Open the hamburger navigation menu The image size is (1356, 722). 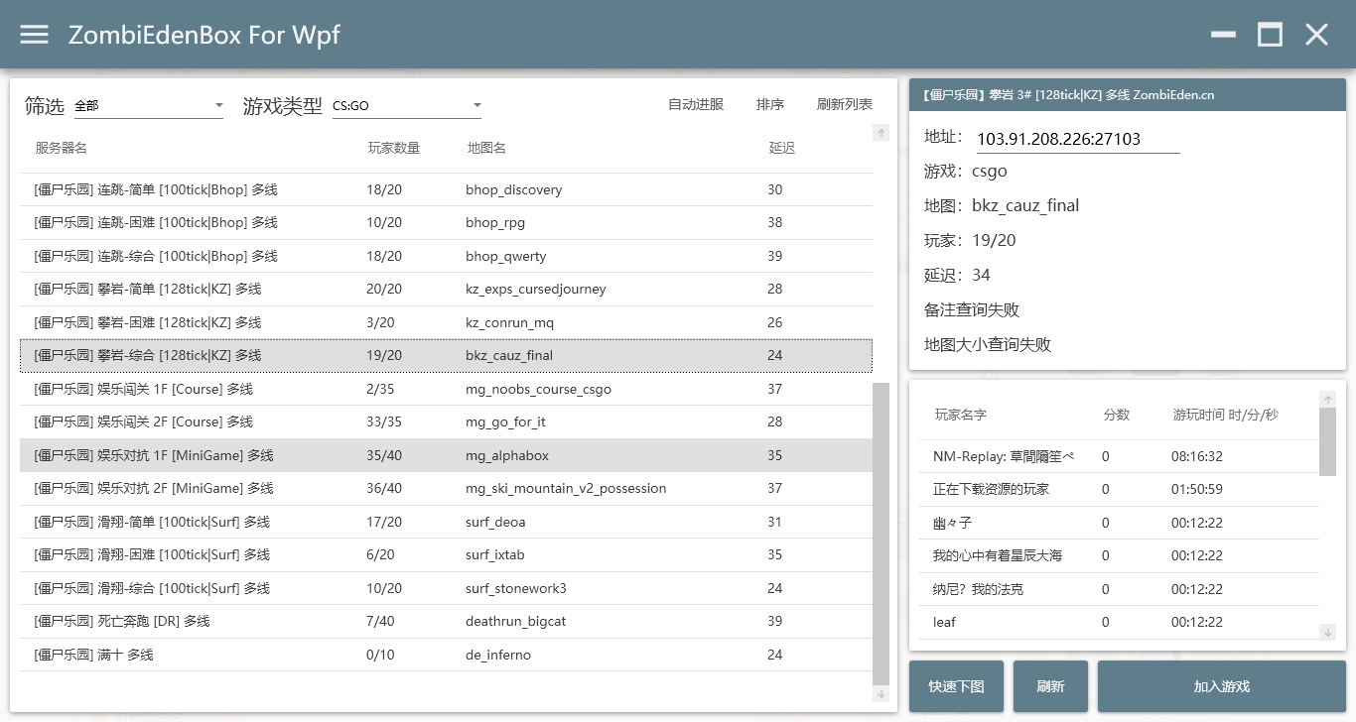pos(34,34)
